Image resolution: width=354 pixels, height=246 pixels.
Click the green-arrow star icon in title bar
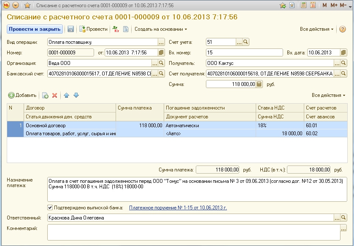[x=283, y=5]
